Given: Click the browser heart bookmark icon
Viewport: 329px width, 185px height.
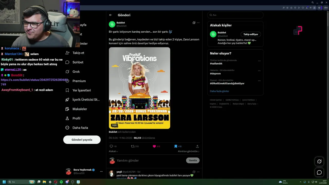Looking at the screenshot, I should (x=303, y=8).
